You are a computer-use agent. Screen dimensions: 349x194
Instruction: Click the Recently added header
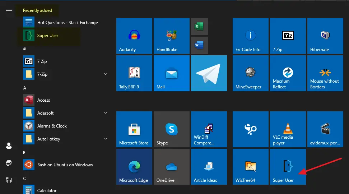[37, 10]
